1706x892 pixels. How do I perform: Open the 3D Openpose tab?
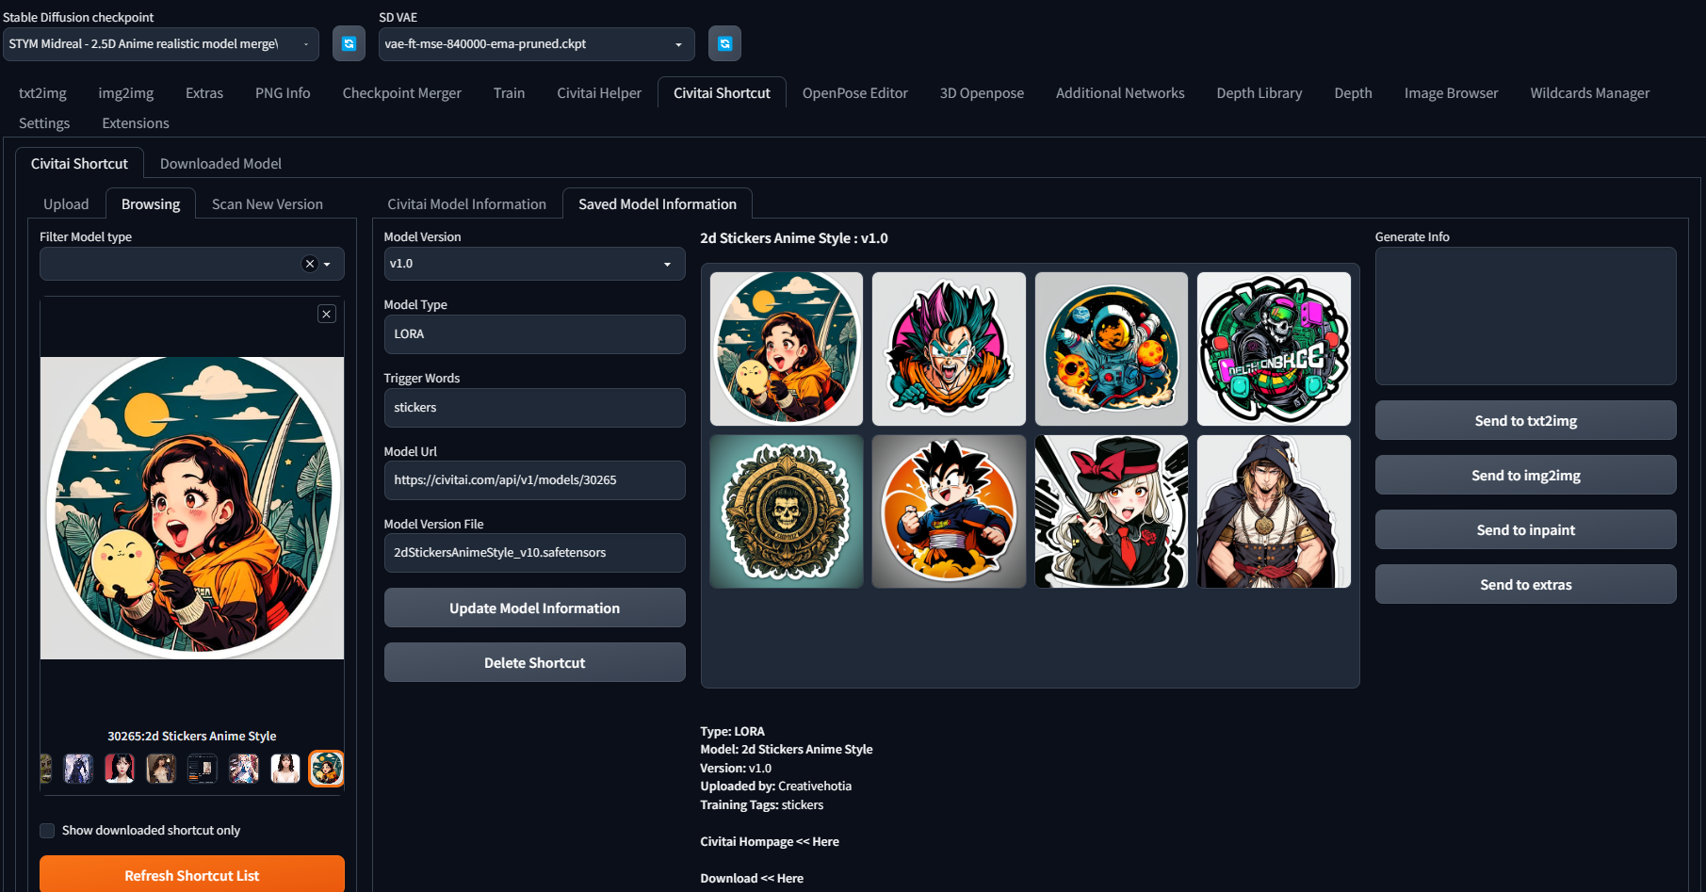982,93
